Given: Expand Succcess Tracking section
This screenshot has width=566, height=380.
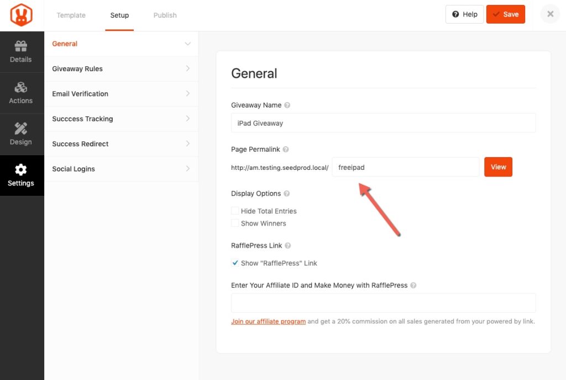Looking at the screenshot, I should tap(121, 119).
